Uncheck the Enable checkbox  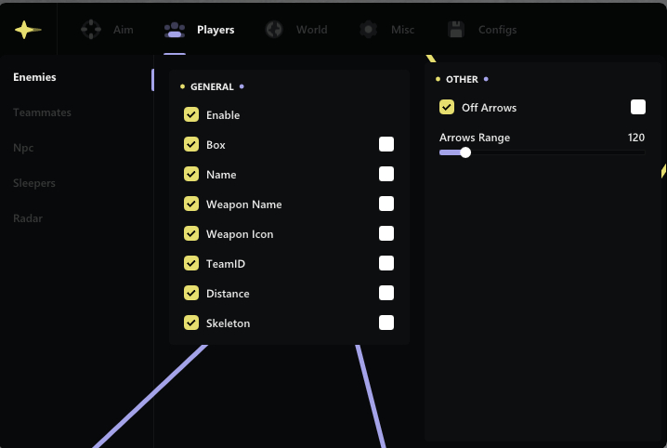tap(191, 114)
